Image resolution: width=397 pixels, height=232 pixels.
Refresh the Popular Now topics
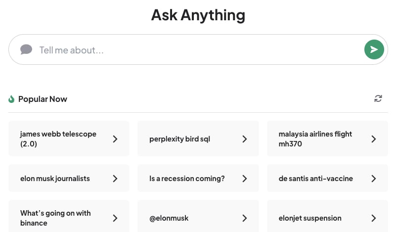[x=378, y=98]
